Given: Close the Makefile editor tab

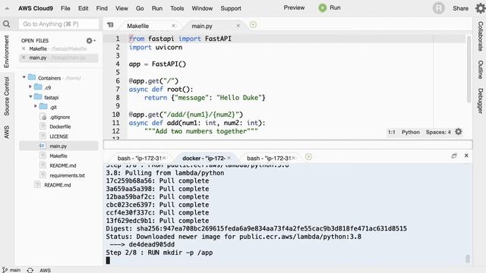Looking at the screenshot, I should click(174, 26).
